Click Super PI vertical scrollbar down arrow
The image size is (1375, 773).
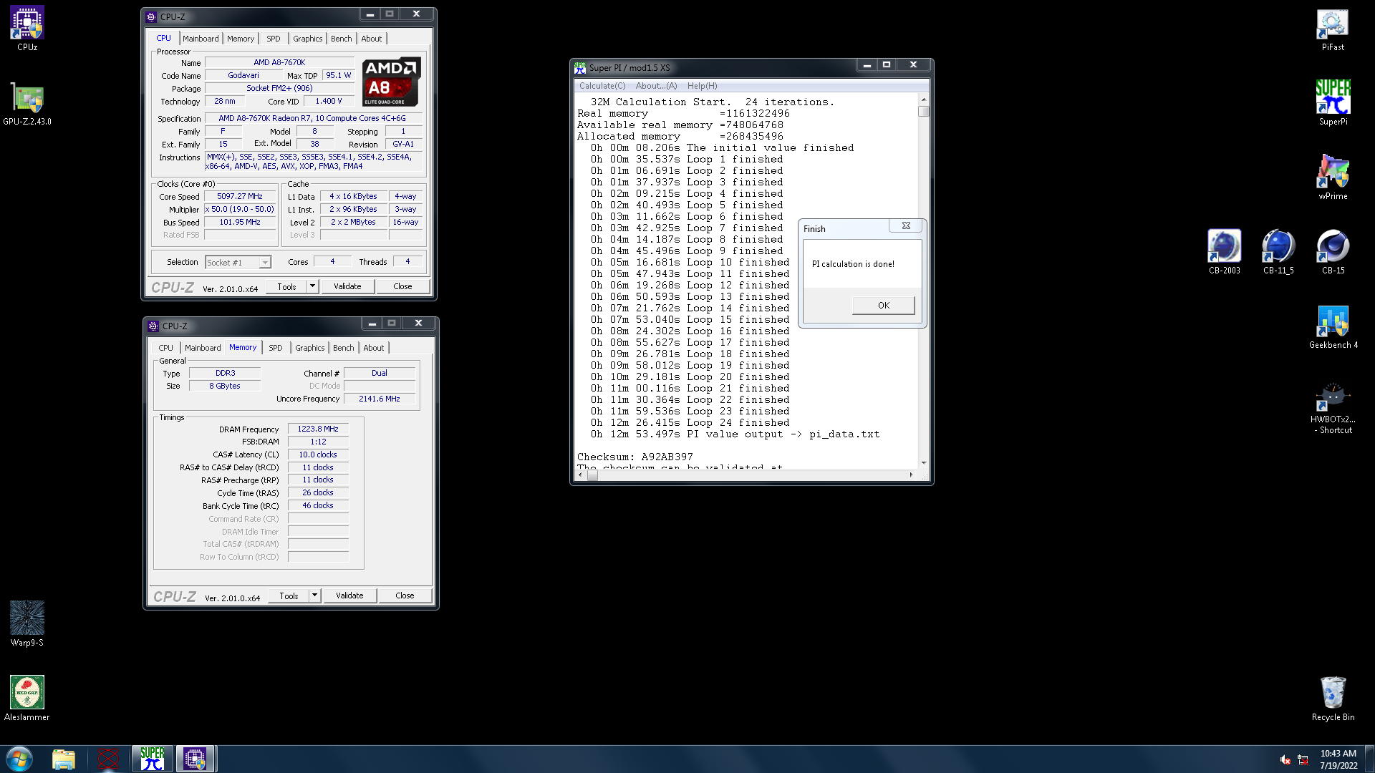pos(924,463)
